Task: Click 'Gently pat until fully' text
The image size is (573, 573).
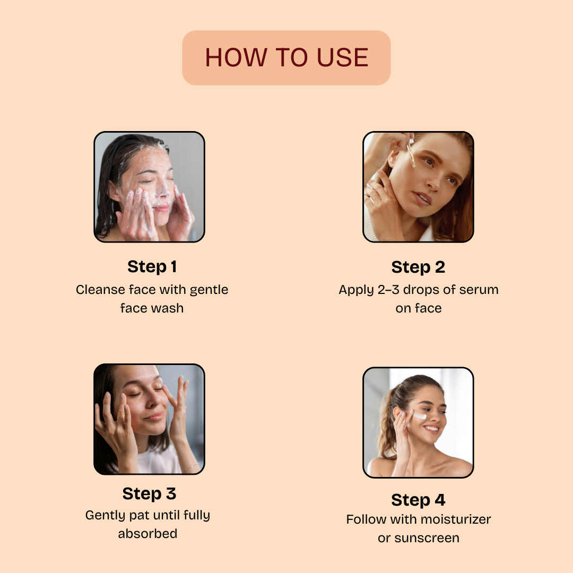Action: coord(147,515)
